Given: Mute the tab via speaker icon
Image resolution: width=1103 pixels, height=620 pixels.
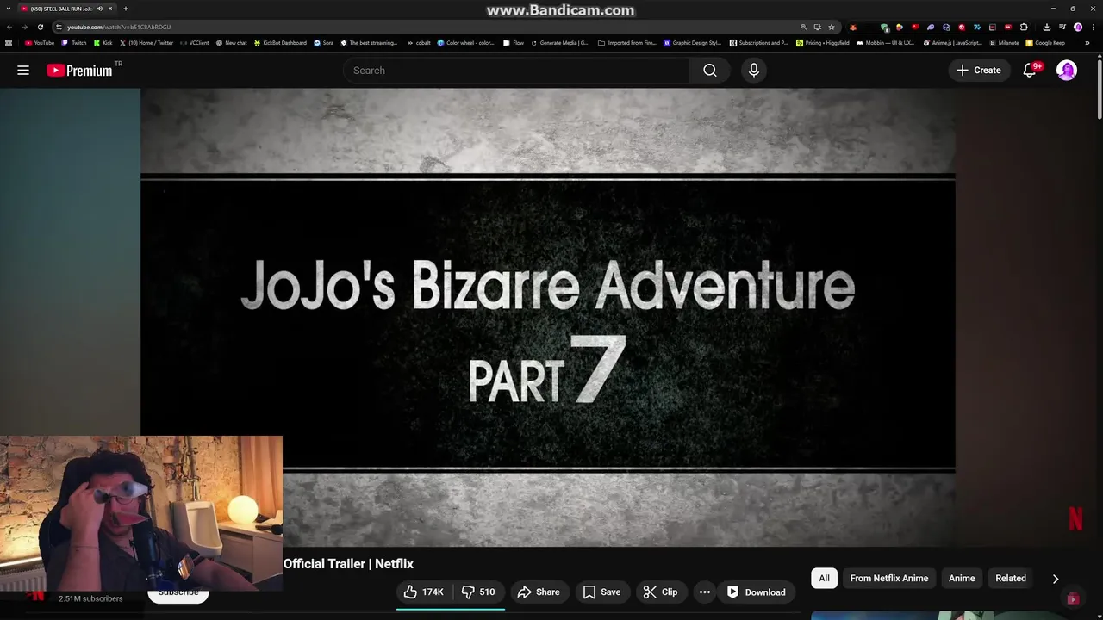Looking at the screenshot, I should (99, 9).
